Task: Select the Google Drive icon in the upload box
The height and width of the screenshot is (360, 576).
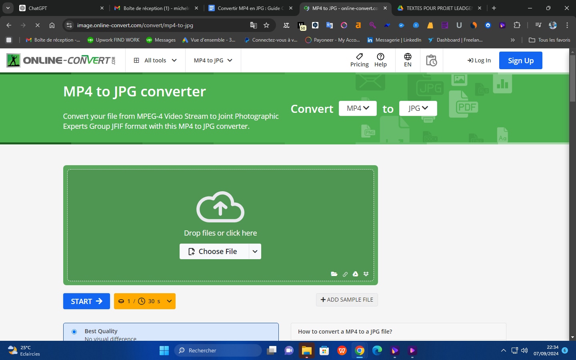Action: point(355,274)
